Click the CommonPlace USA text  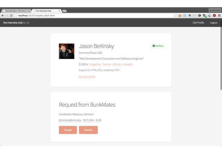pyautogui.click(x=91, y=53)
